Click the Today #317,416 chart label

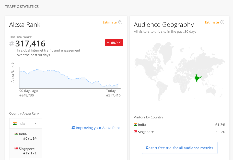113,93
